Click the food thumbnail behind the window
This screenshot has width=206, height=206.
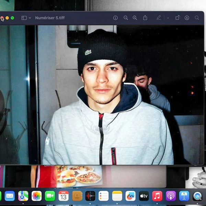(79, 176)
